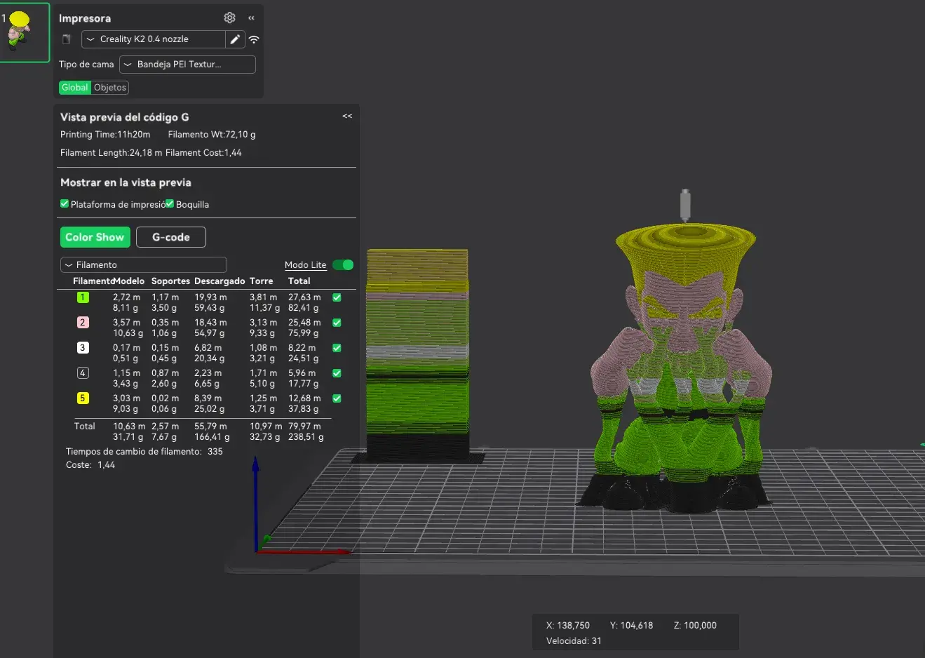Screen dimensions: 925x658
Task: Click the G-code button
Action: [x=171, y=237]
